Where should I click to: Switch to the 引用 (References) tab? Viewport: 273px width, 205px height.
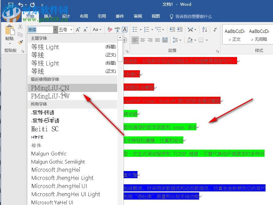[x=102, y=16]
